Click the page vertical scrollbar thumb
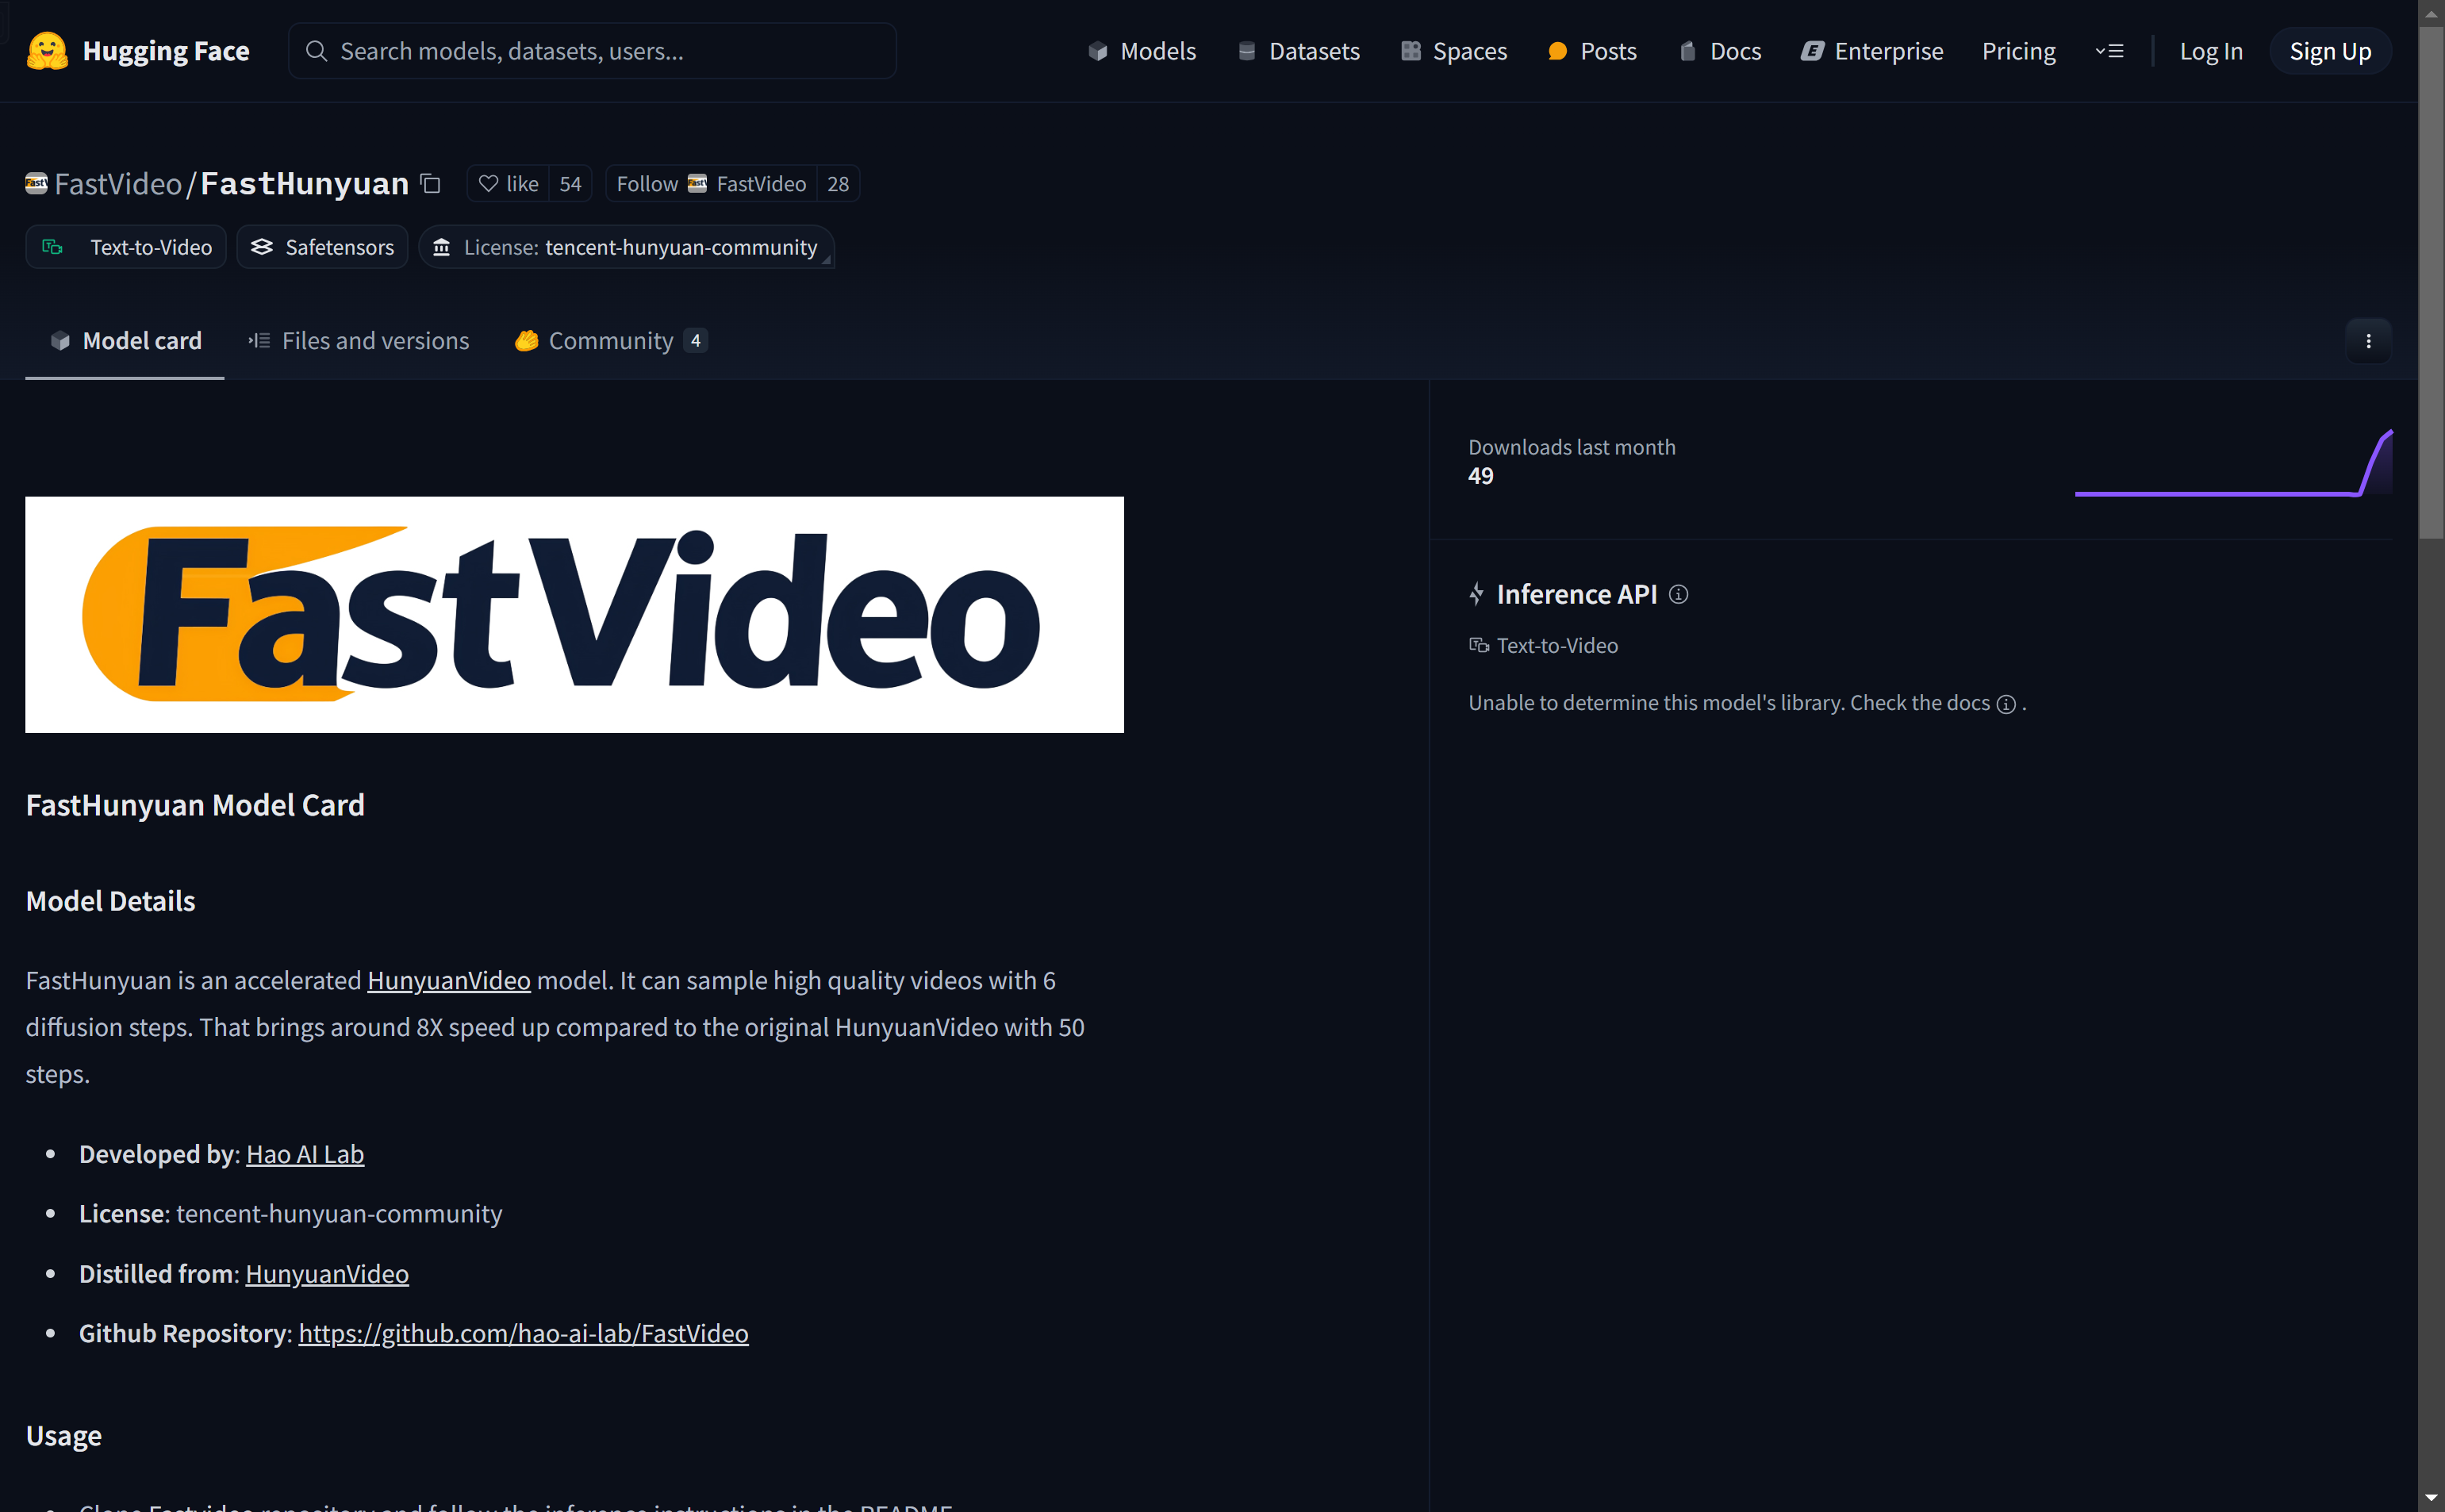This screenshot has height=1512, width=2445. (x=2431, y=282)
